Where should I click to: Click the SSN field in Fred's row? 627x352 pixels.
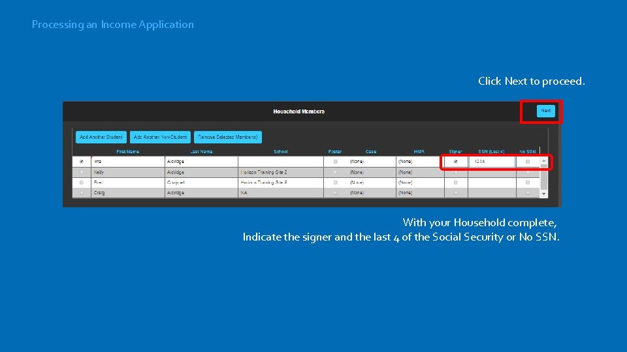(492, 183)
